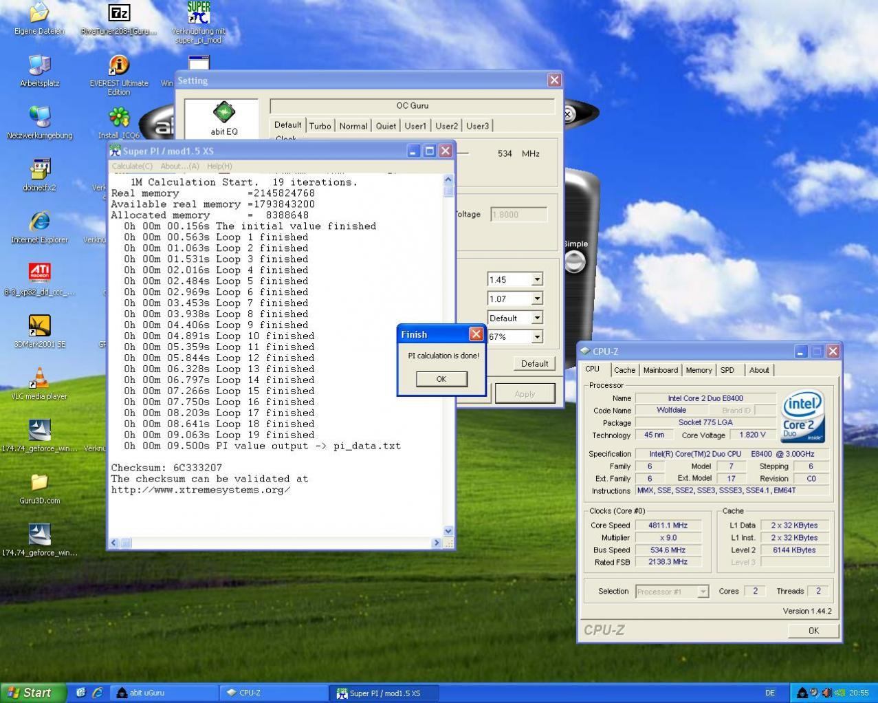
Task: Open the About...(A) menu in Super PI
Action: [179, 166]
